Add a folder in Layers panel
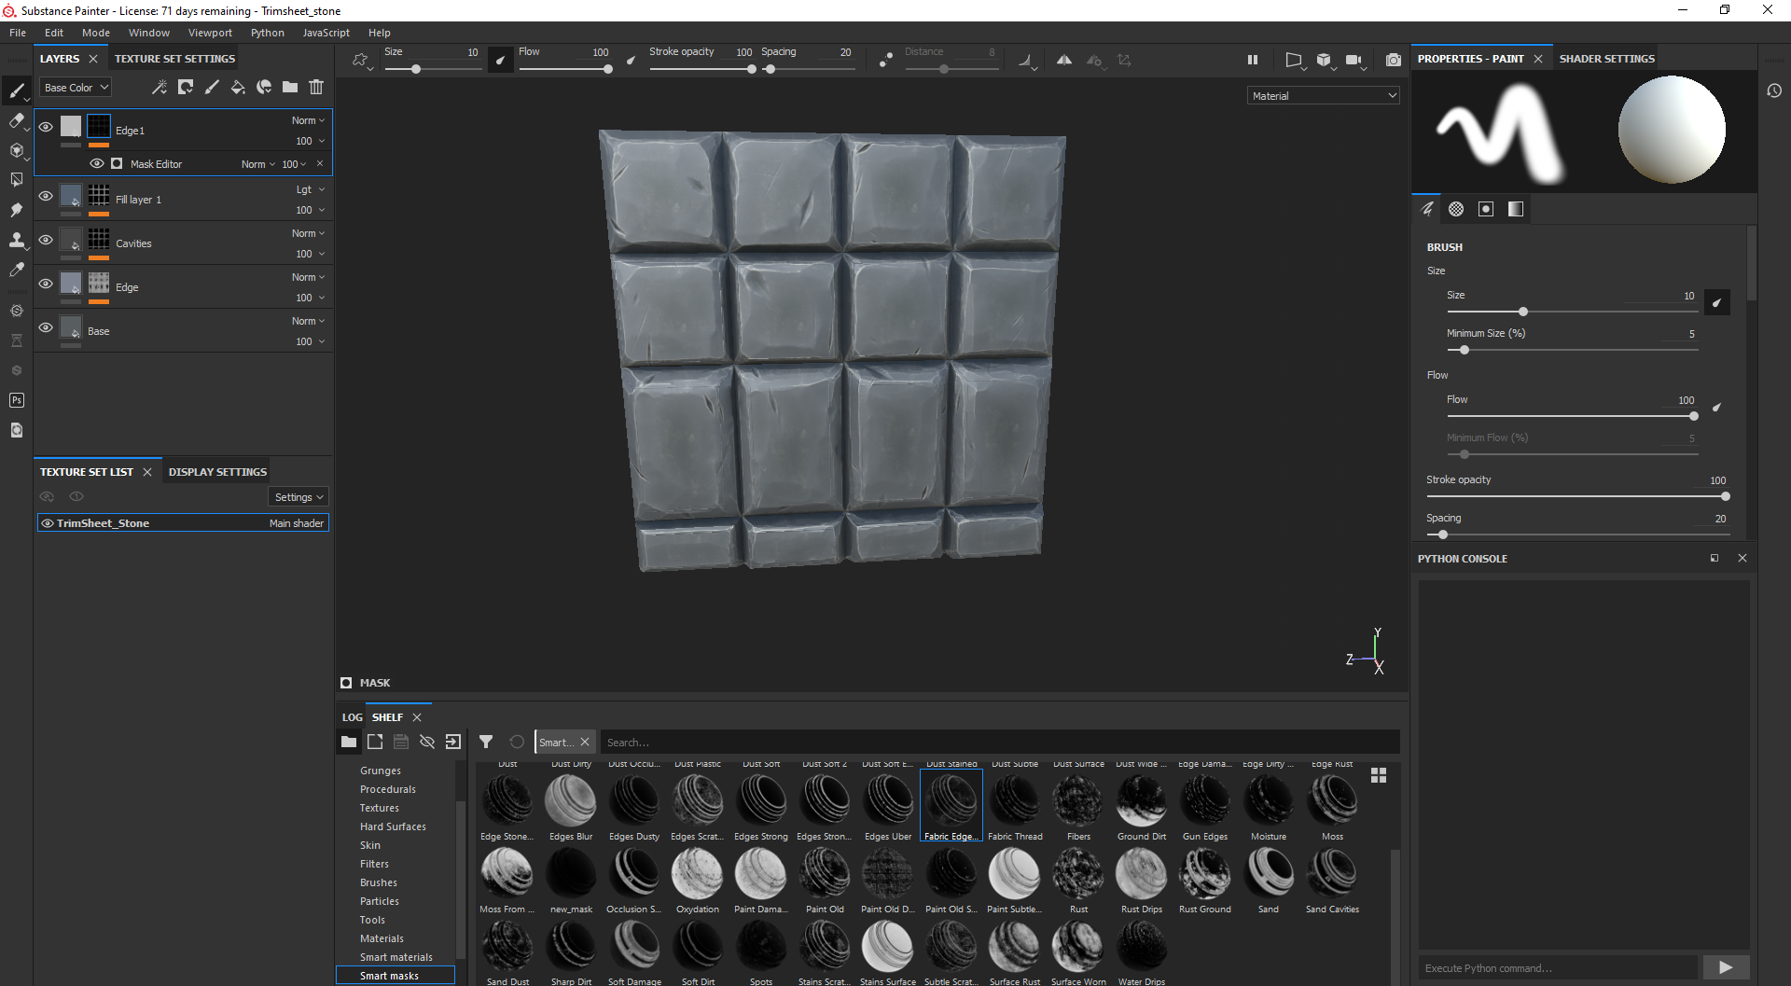 pos(290,87)
